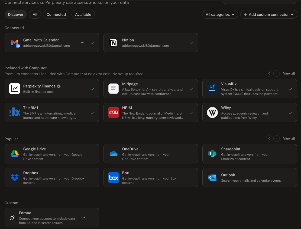Toggle the checkmark on The BMJ card
Image resolution: width=301 pixels, height=229 pixels.
tap(92, 113)
